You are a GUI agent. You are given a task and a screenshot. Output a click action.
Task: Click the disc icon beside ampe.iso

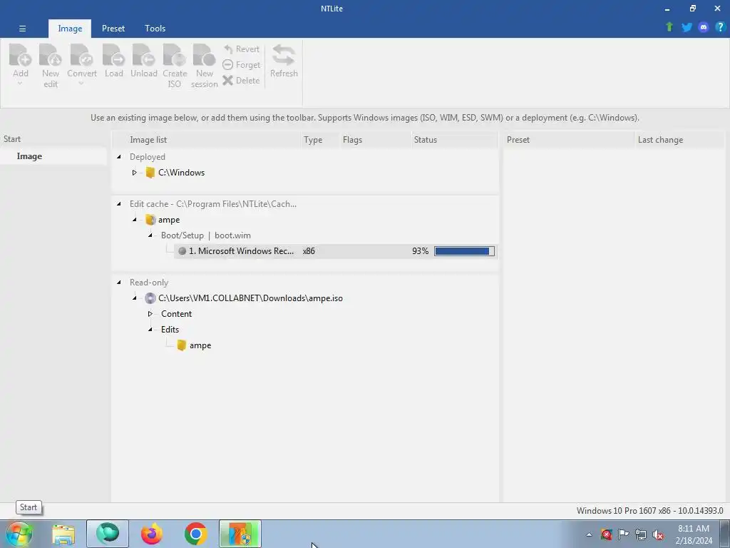click(150, 298)
